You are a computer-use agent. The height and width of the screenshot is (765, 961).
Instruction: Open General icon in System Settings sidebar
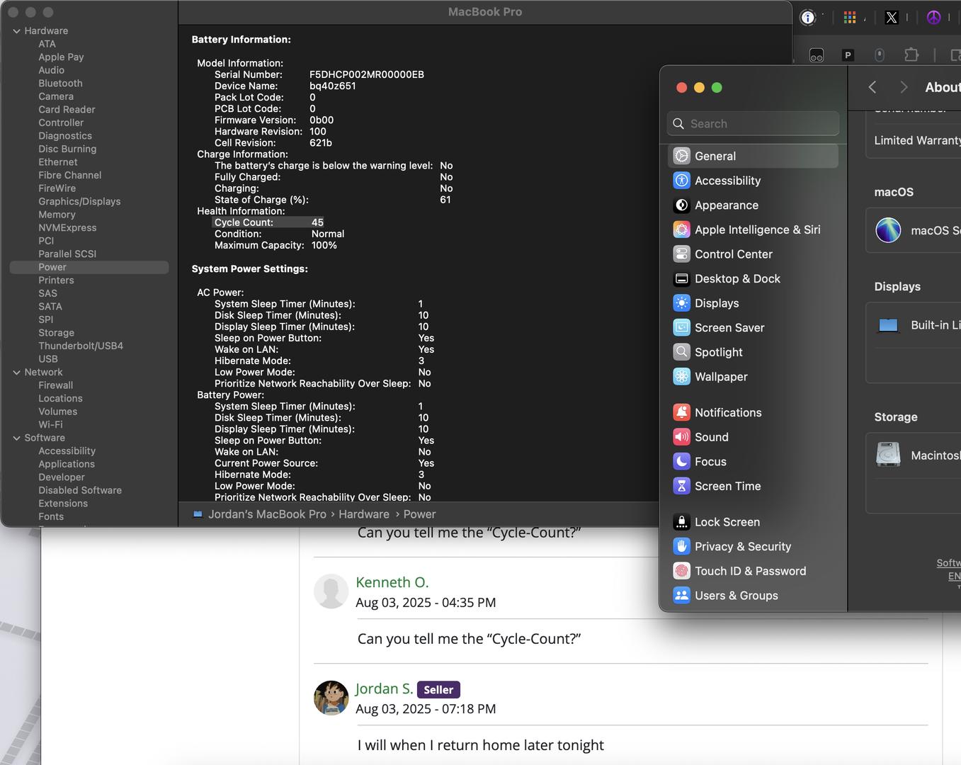(x=681, y=156)
